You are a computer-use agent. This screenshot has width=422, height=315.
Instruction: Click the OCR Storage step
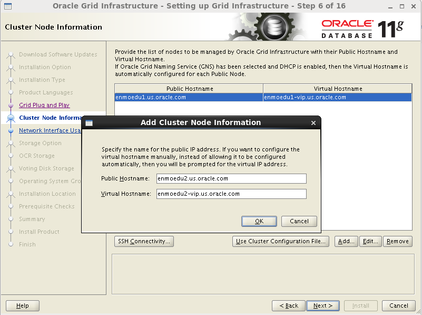37,156
